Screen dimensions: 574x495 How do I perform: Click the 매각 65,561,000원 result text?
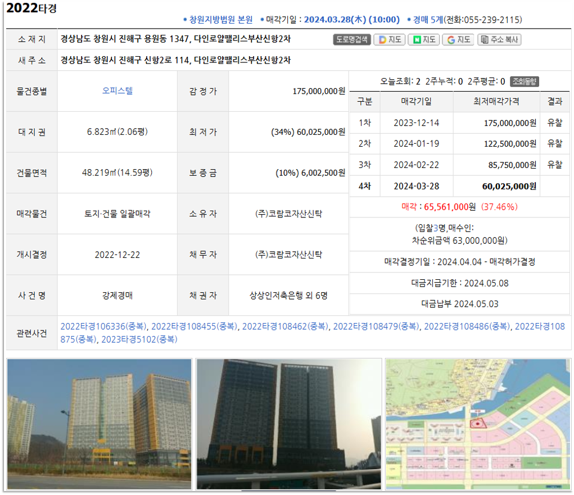(459, 207)
